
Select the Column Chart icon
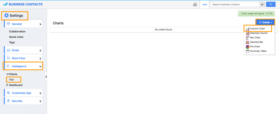(x=248, y=29)
